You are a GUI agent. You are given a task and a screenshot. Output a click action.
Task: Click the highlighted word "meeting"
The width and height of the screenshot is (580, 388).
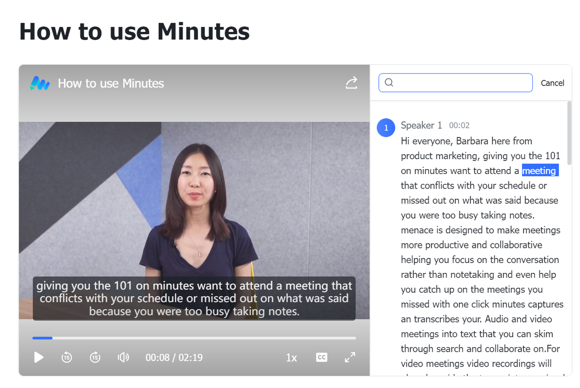point(539,171)
